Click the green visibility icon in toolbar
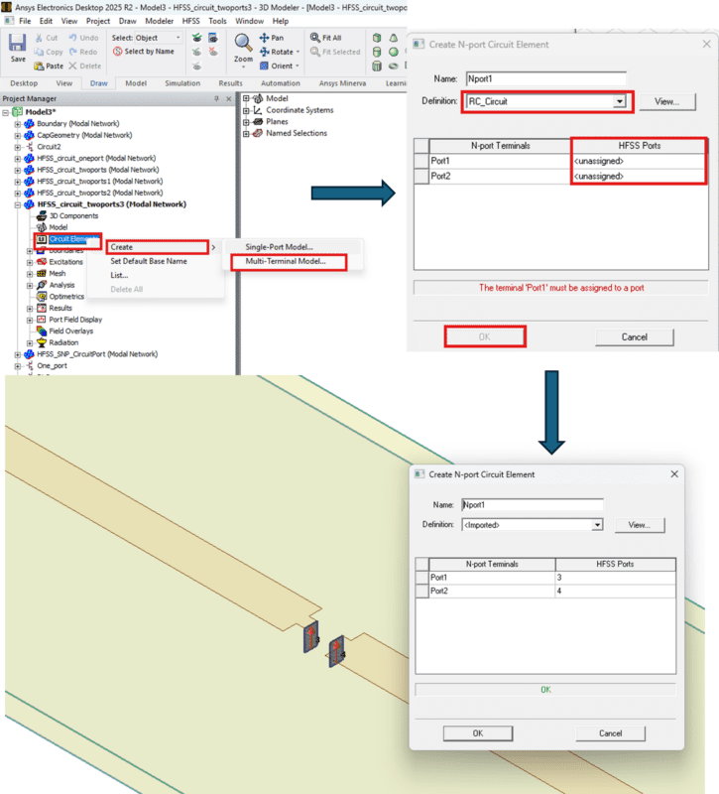 click(x=196, y=38)
